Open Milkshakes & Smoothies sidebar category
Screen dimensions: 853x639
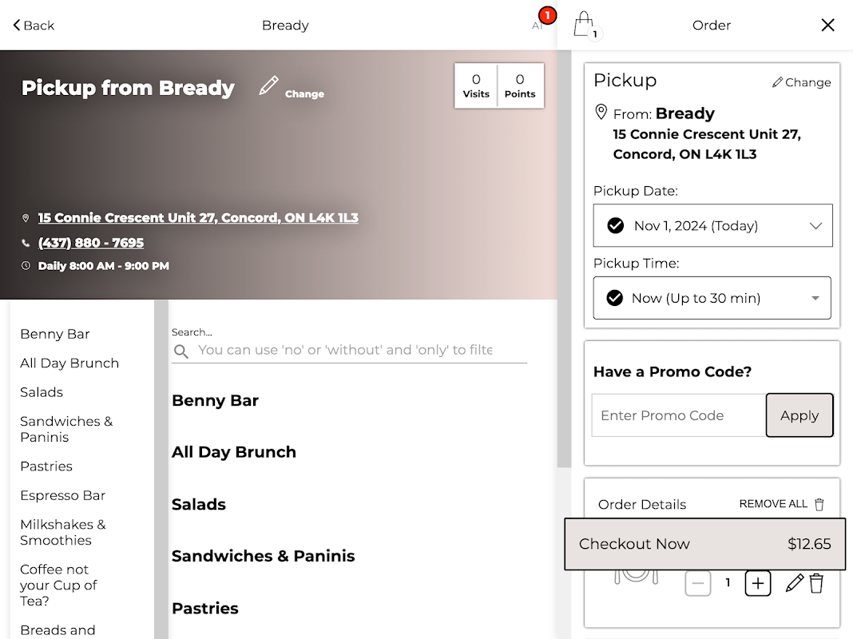tap(63, 533)
